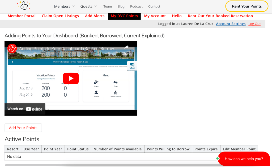
Task: Expand the Guests dropdown menu
Action: click(x=88, y=6)
